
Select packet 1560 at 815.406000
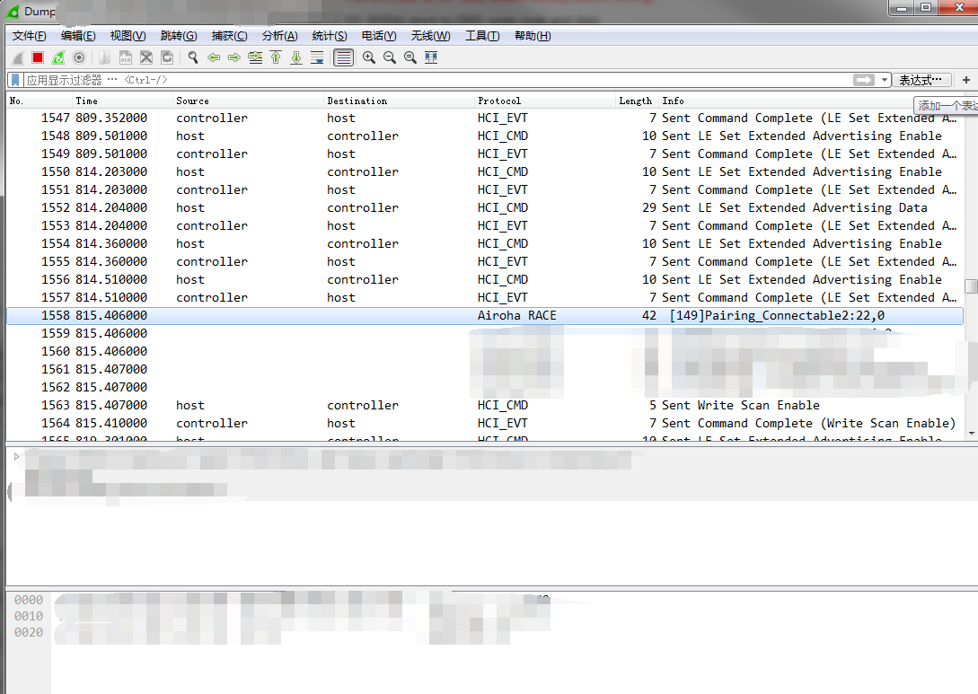pos(485,352)
